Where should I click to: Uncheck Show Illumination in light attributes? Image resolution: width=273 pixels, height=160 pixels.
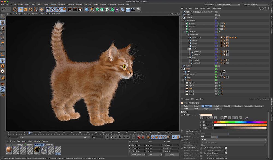225,147
